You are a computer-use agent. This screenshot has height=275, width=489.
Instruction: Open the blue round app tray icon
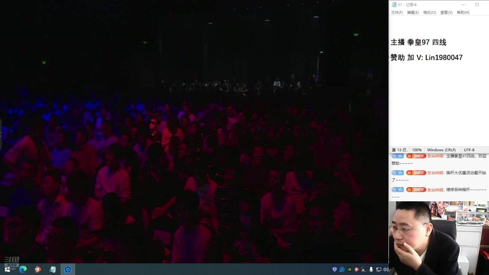coord(342,269)
